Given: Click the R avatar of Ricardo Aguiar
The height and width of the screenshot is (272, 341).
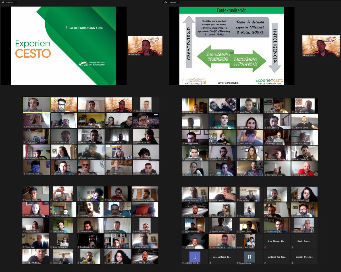Looking at the screenshot, I should coord(249,257).
